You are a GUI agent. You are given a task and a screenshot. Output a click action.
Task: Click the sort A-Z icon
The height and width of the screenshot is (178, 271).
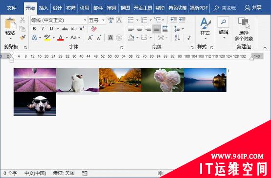click(178, 38)
